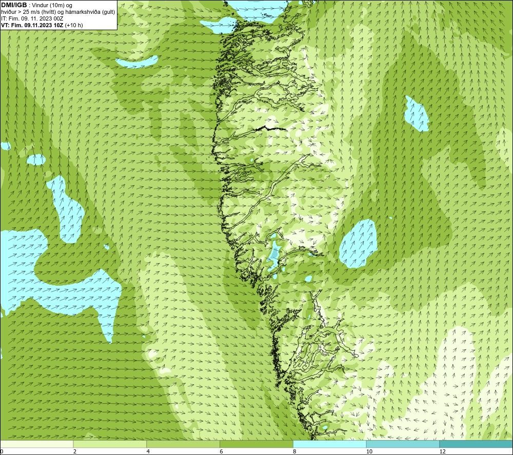Click the 'hviður > 25 m/s' legend line
The width and height of the screenshot is (513, 455).
[58, 12]
